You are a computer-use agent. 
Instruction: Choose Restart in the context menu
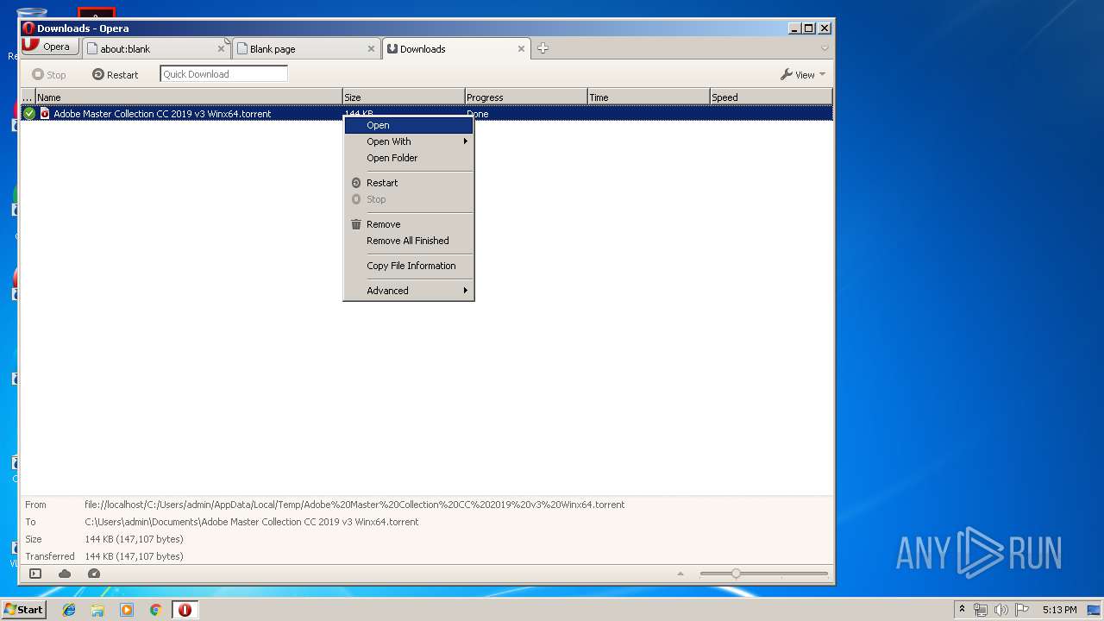409,183
